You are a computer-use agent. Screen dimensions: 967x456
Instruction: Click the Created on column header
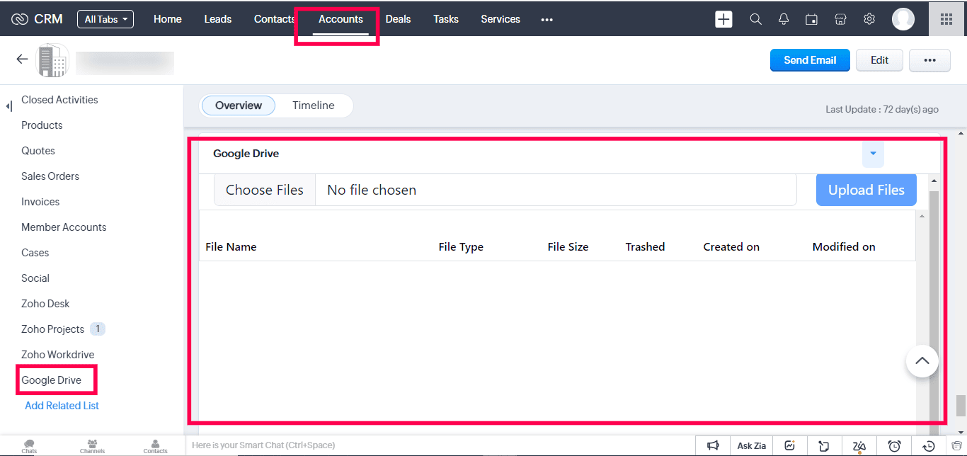pyautogui.click(x=731, y=247)
